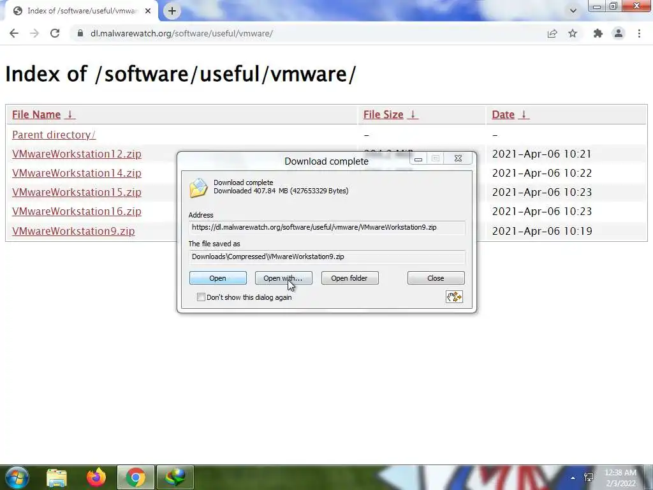Click the date cell 2021-Apr-06 10:19

point(542,231)
